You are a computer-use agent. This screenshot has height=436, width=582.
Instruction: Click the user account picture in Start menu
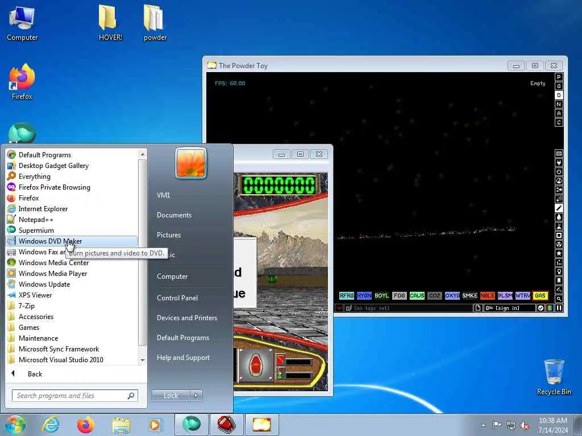click(x=191, y=163)
